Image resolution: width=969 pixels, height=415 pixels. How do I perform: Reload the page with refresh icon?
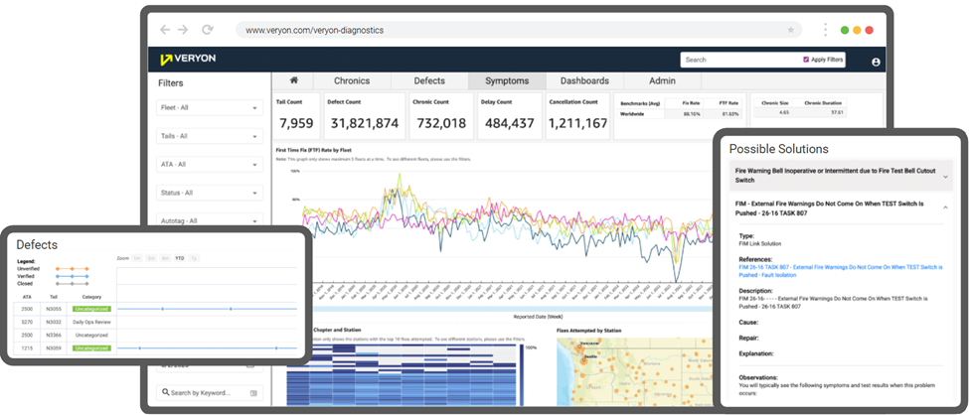click(x=208, y=30)
